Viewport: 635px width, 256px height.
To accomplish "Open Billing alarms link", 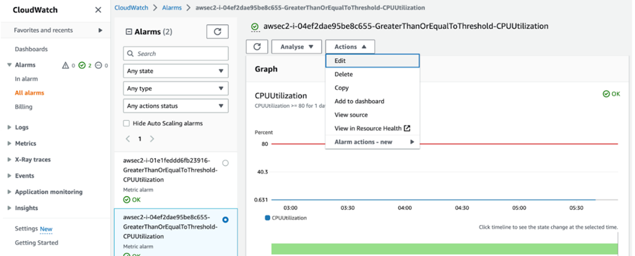I will (x=23, y=107).
